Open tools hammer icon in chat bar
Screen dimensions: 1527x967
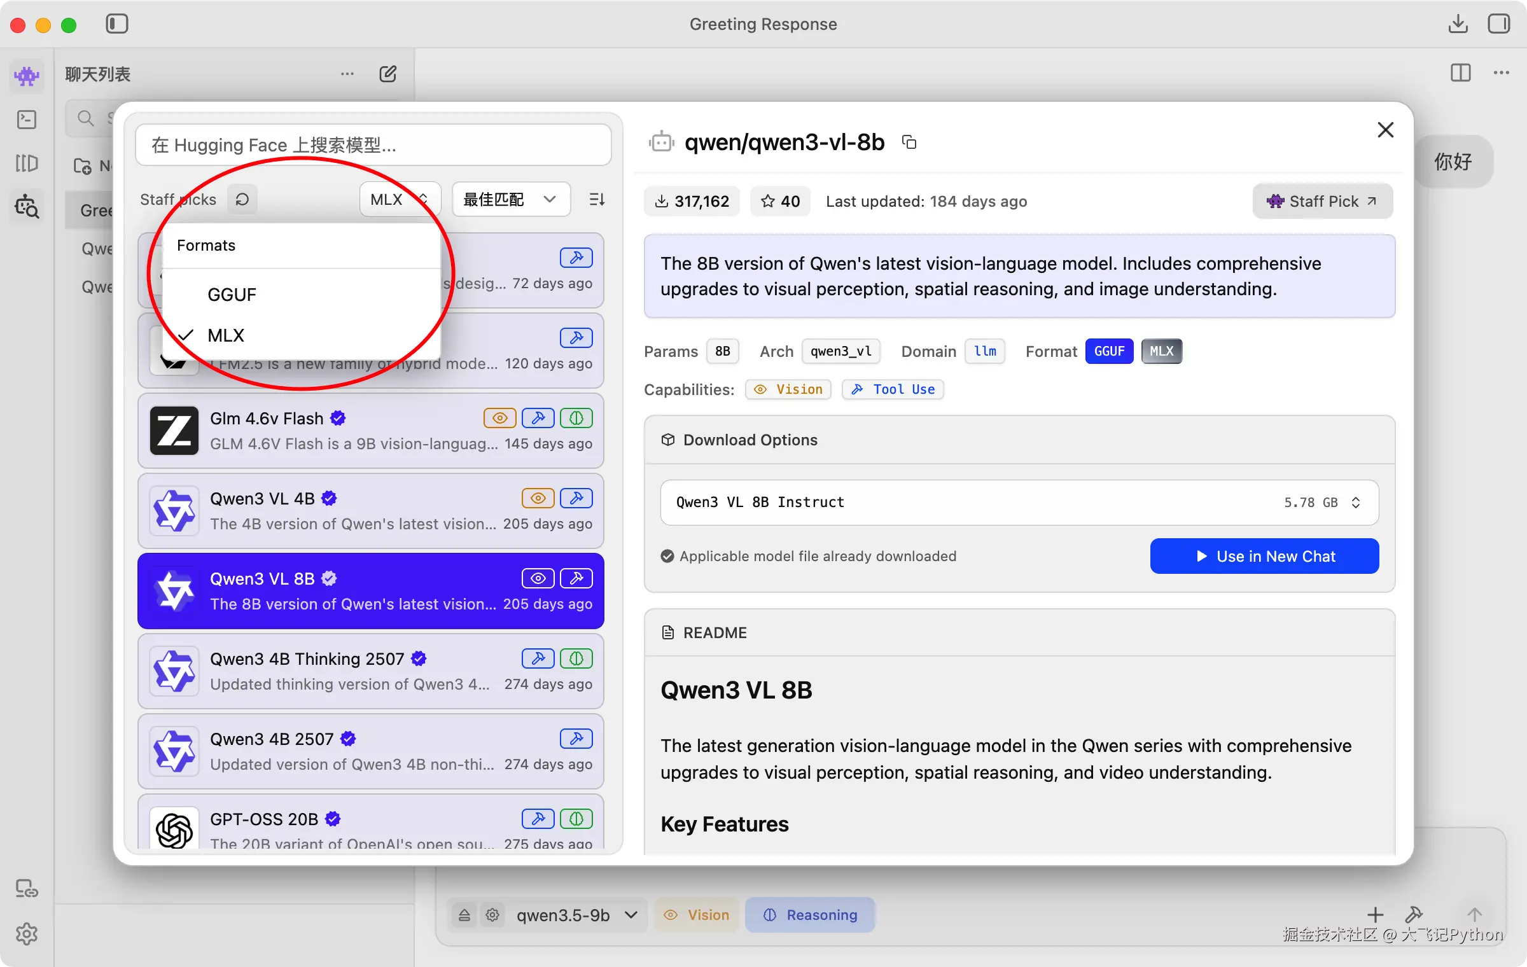pos(1414,915)
